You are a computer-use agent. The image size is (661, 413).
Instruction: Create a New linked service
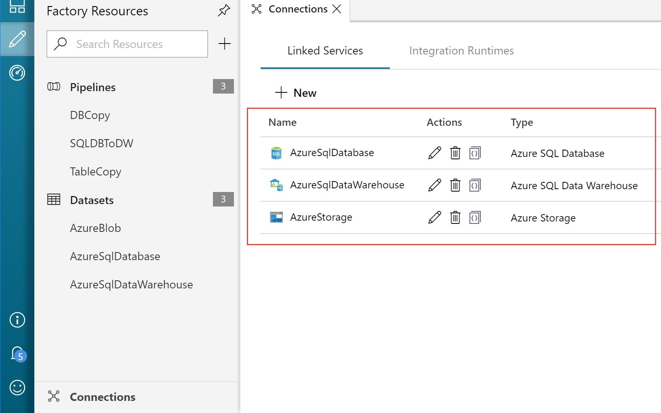click(x=296, y=93)
